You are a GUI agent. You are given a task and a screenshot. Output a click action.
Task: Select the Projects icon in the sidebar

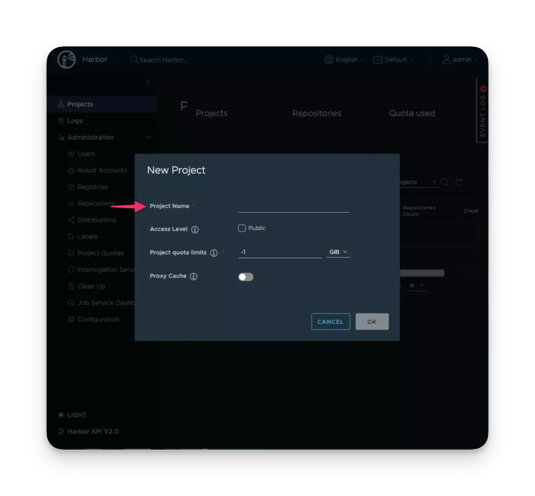tap(60, 104)
